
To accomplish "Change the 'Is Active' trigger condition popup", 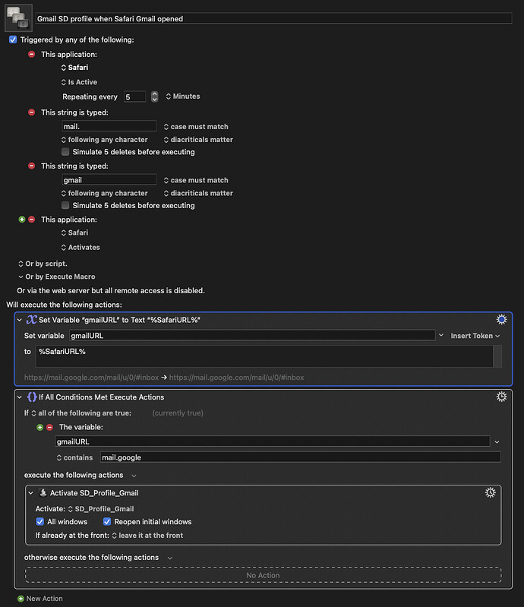I will [79, 82].
